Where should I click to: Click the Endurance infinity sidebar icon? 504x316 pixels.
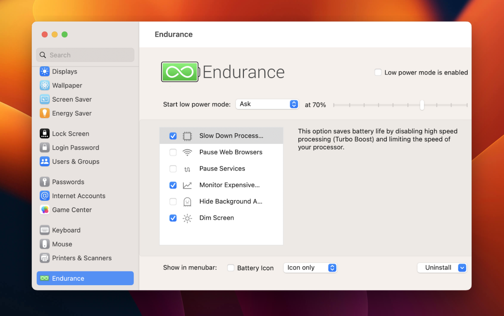tap(45, 278)
